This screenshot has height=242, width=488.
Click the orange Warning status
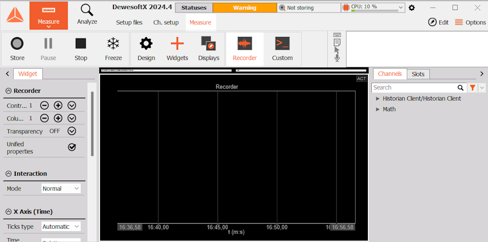tap(244, 8)
